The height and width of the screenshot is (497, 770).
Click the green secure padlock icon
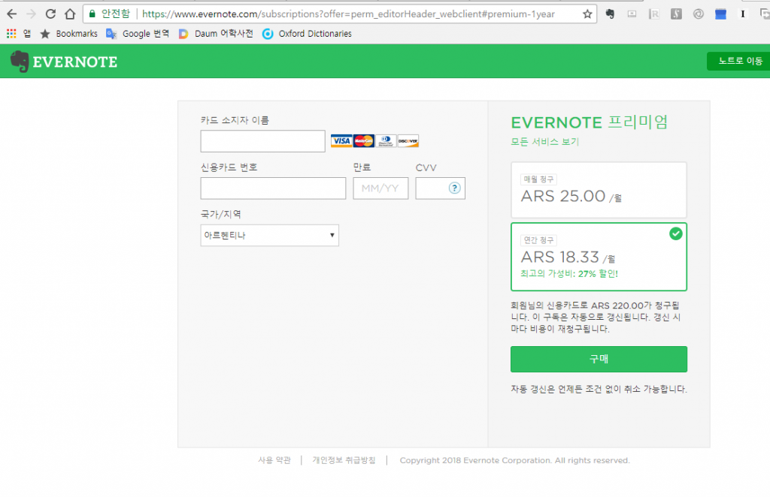pyautogui.click(x=92, y=14)
